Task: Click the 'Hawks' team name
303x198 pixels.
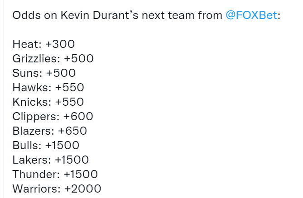Action: pos(30,88)
